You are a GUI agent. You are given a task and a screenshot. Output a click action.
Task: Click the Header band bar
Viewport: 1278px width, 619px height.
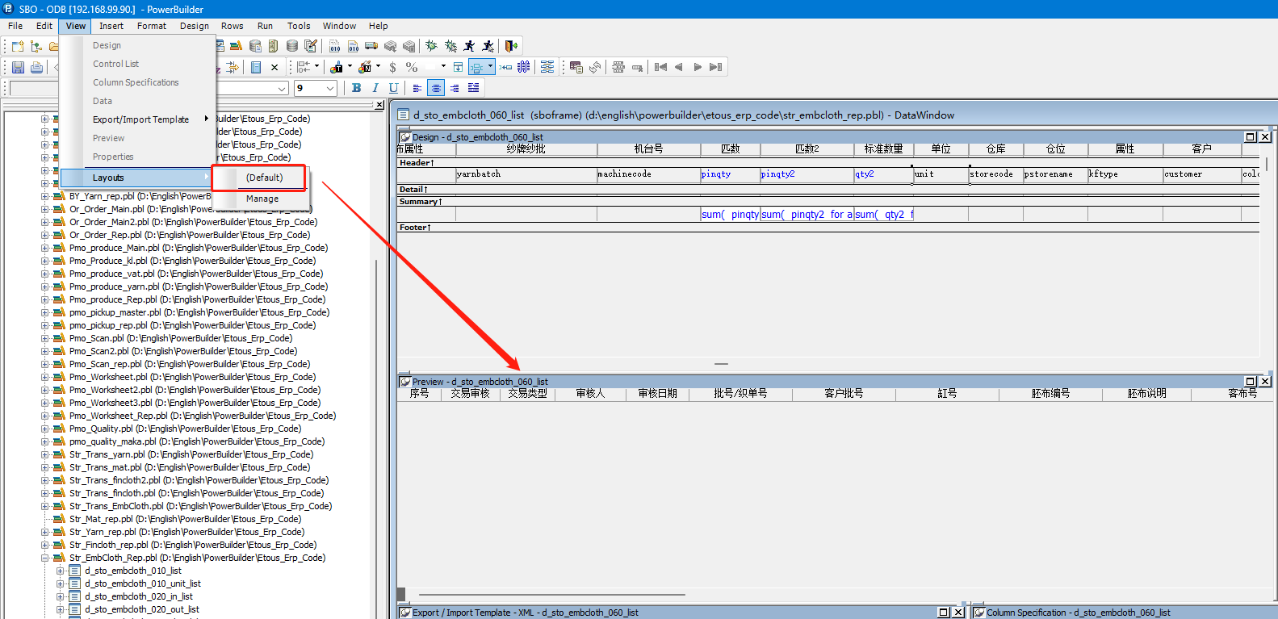[828, 162]
